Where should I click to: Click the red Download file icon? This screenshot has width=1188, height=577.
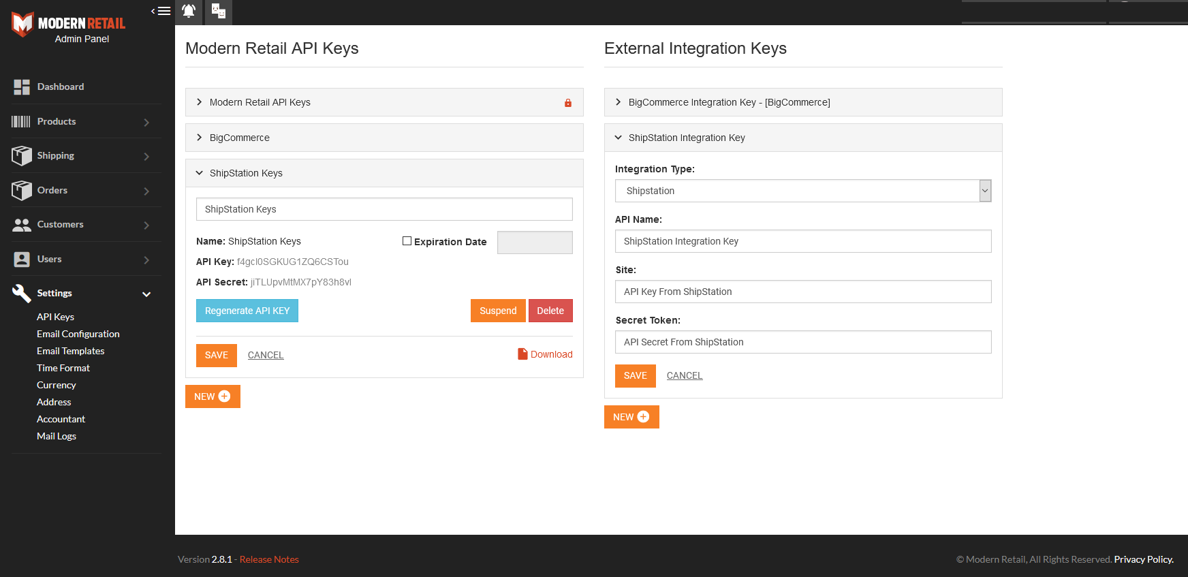(x=522, y=354)
